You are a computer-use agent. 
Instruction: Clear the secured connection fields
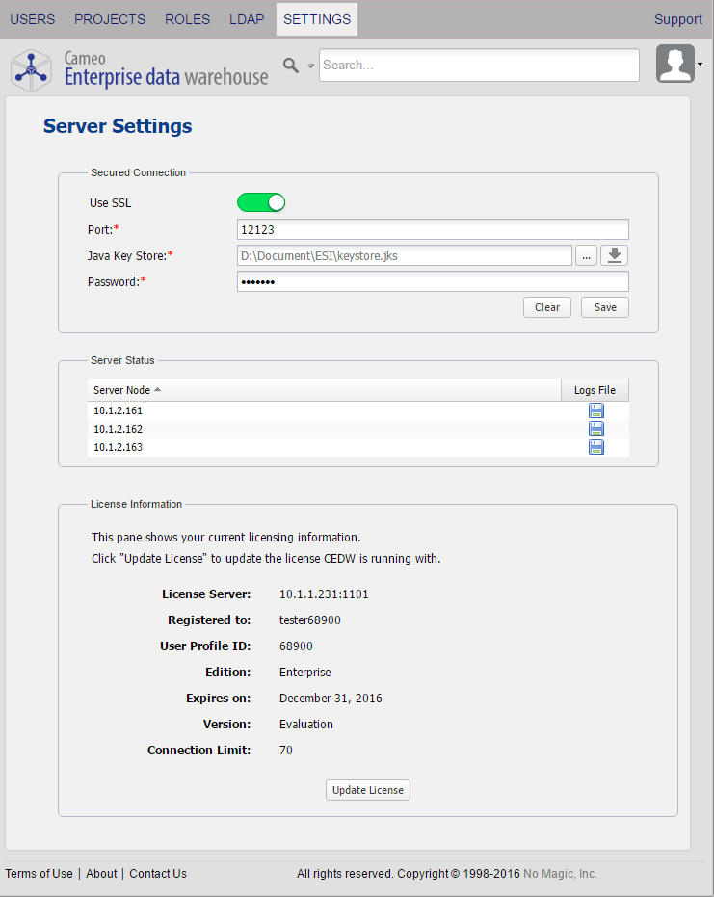[x=547, y=307]
